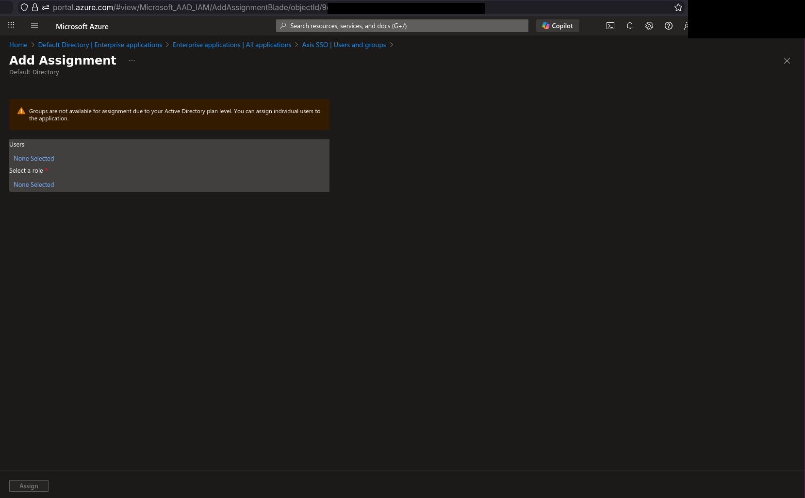Click the Assign button
Viewport: 805px width, 498px height.
(29, 485)
